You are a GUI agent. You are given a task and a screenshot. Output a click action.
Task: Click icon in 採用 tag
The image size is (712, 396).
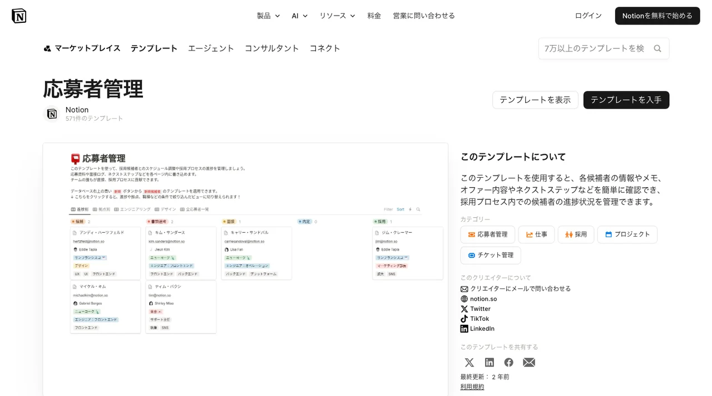569,234
